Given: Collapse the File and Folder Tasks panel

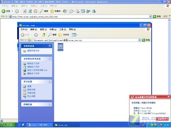Looking at the screenshot, I should [x=50, y=59].
